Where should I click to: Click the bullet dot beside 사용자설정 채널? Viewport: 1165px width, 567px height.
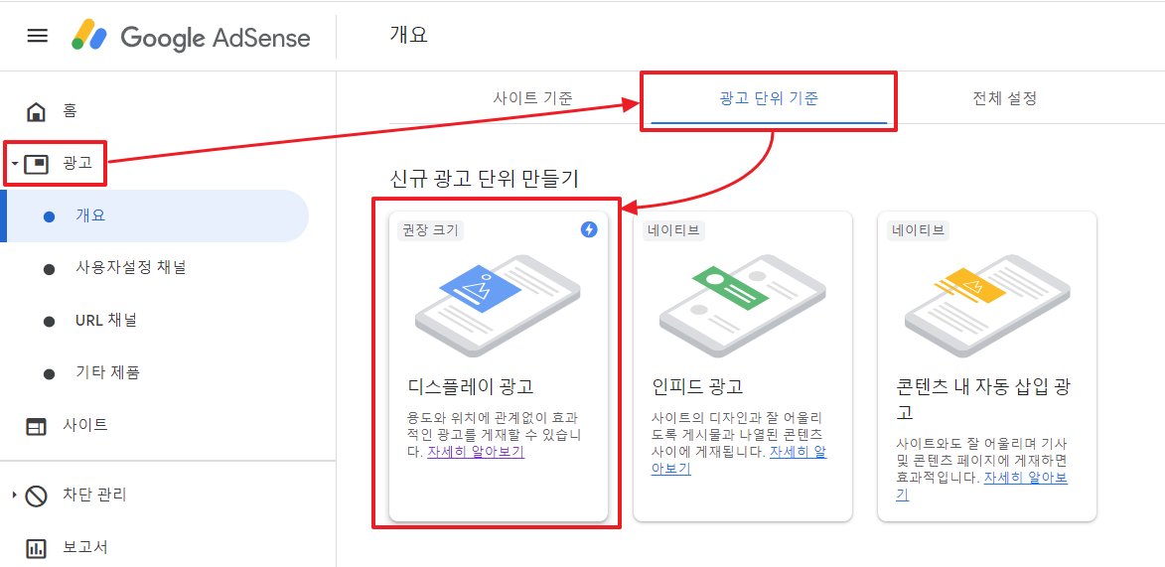click(x=49, y=270)
